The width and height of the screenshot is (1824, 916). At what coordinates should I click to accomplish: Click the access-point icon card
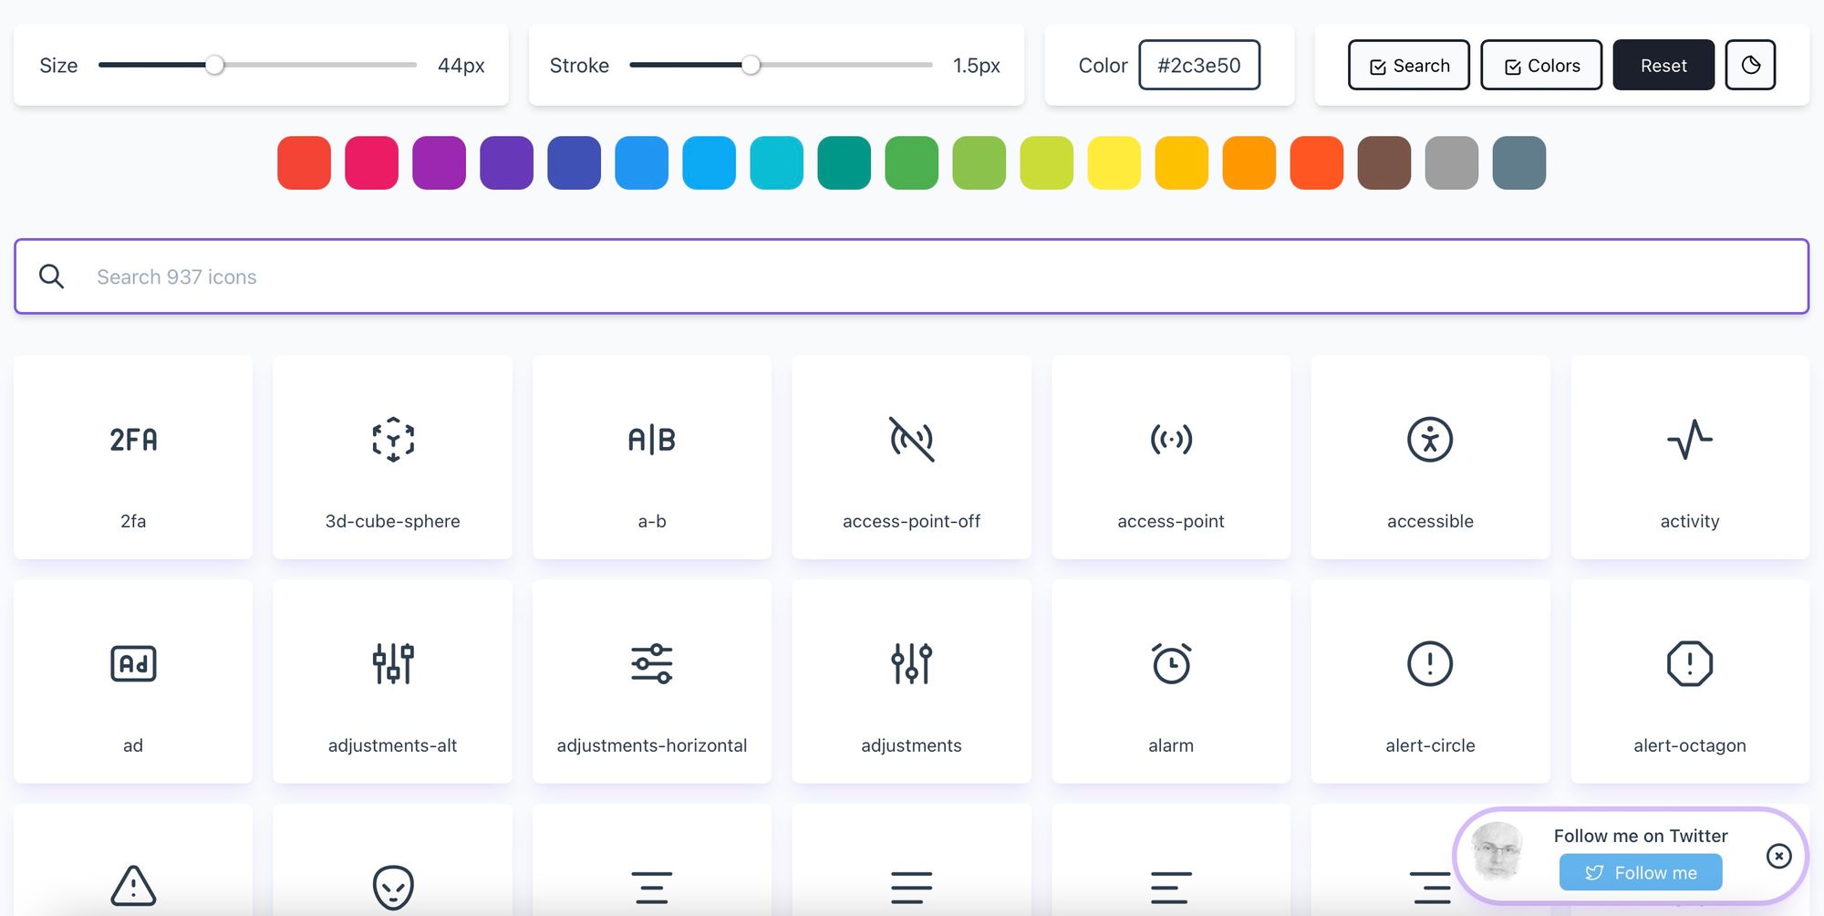tap(1171, 457)
